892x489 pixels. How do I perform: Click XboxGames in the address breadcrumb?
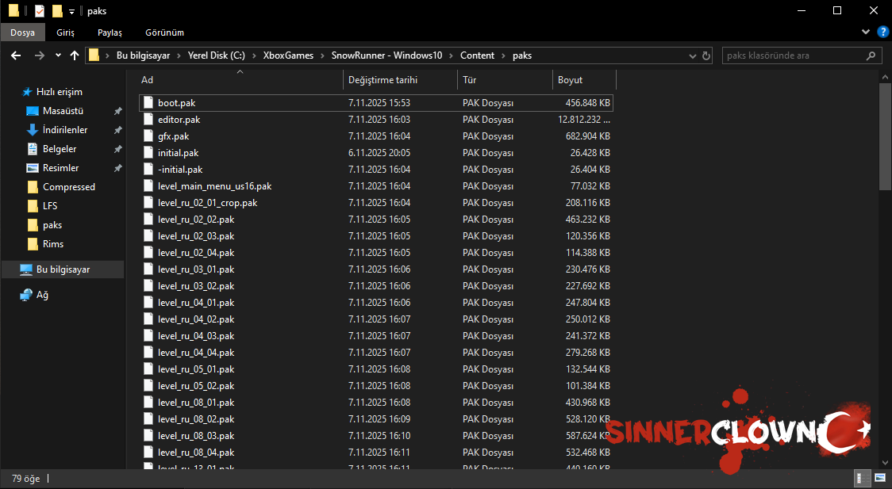pyautogui.click(x=288, y=55)
